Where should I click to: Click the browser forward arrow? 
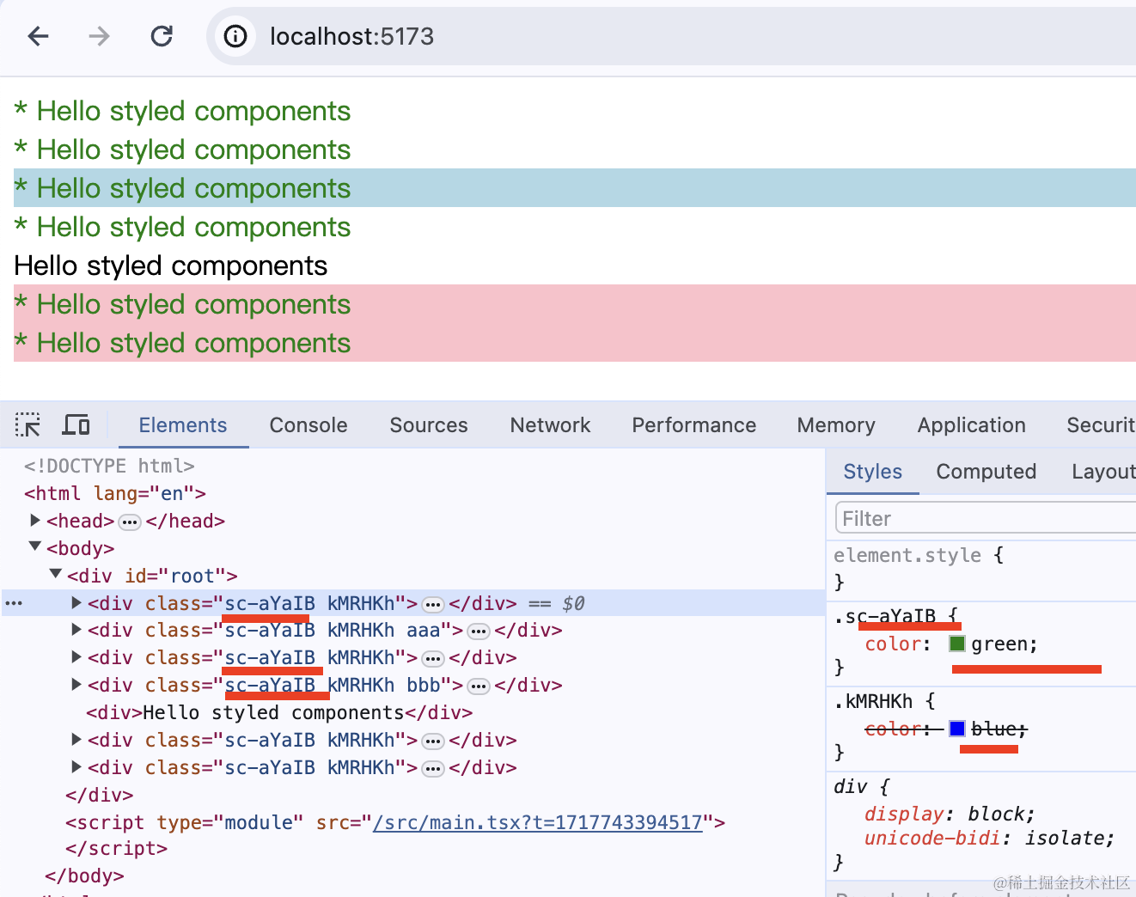100,36
